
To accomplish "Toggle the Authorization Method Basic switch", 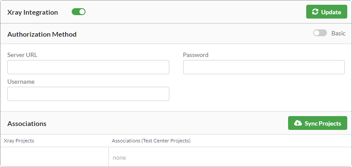I will click(x=320, y=33).
